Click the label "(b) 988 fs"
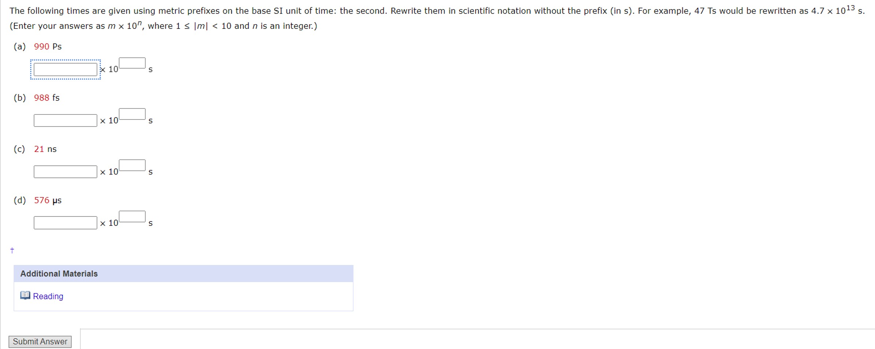 (36, 98)
